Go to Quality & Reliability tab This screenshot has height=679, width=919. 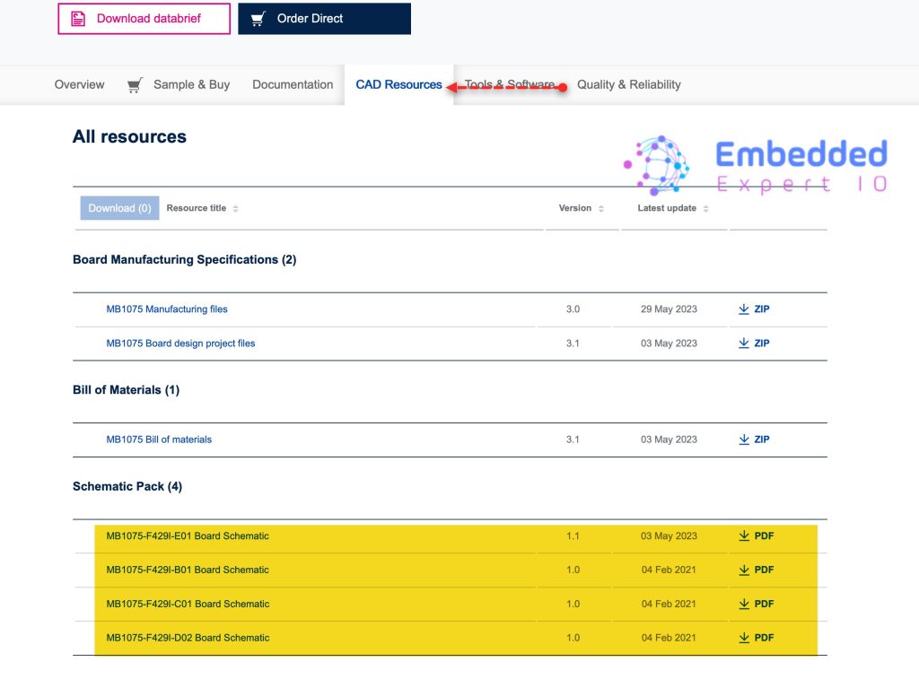click(628, 84)
